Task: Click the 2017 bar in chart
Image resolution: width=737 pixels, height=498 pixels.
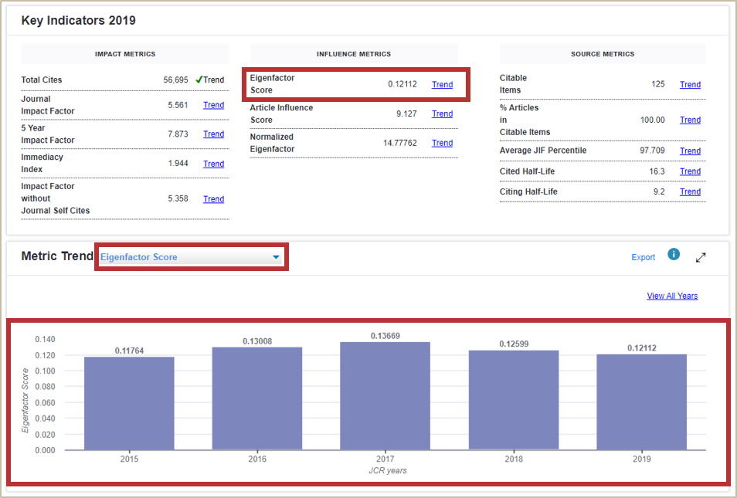Action: click(385, 395)
